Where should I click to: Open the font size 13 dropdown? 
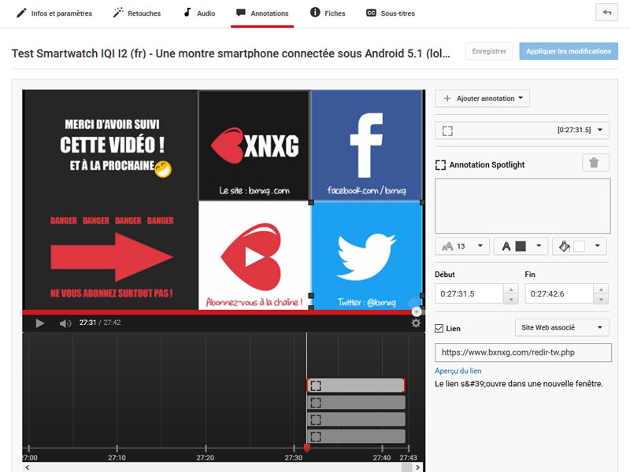[x=462, y=246]
